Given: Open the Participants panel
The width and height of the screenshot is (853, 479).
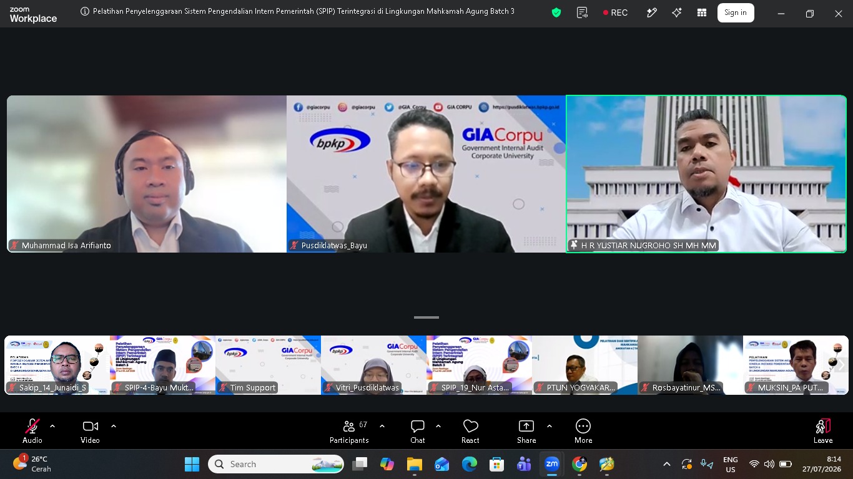Looking at the screenshot, I should (349, 431).
